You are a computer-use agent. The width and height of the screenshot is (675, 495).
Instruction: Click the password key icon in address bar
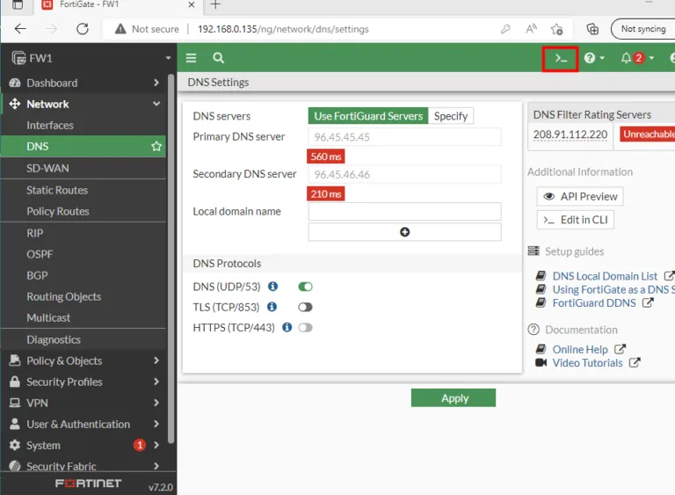(505, 29)
